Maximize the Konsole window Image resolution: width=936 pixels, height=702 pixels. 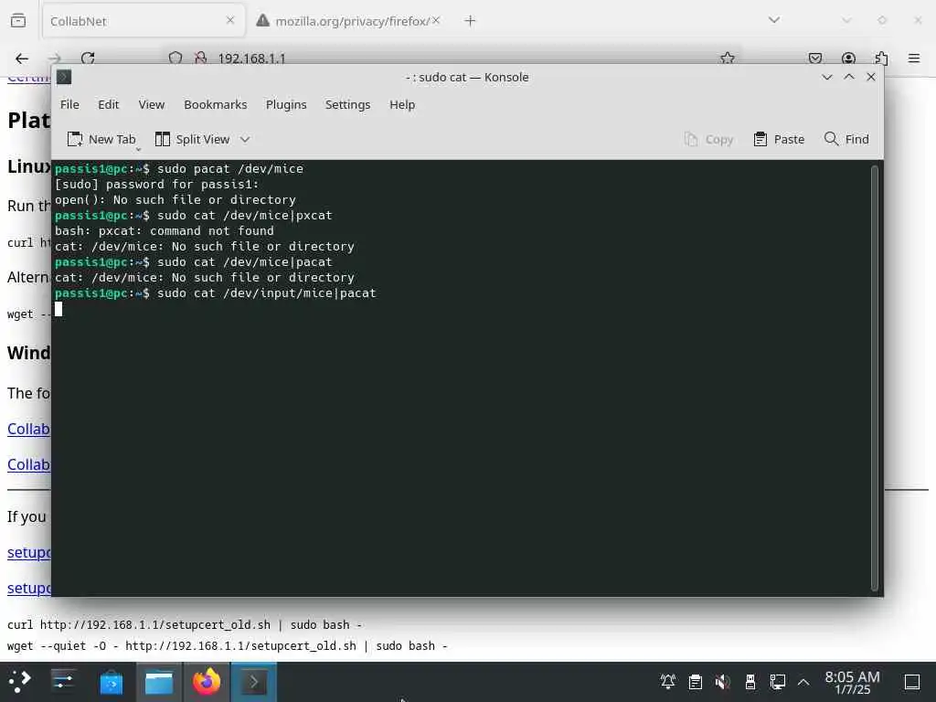(849, 77)
